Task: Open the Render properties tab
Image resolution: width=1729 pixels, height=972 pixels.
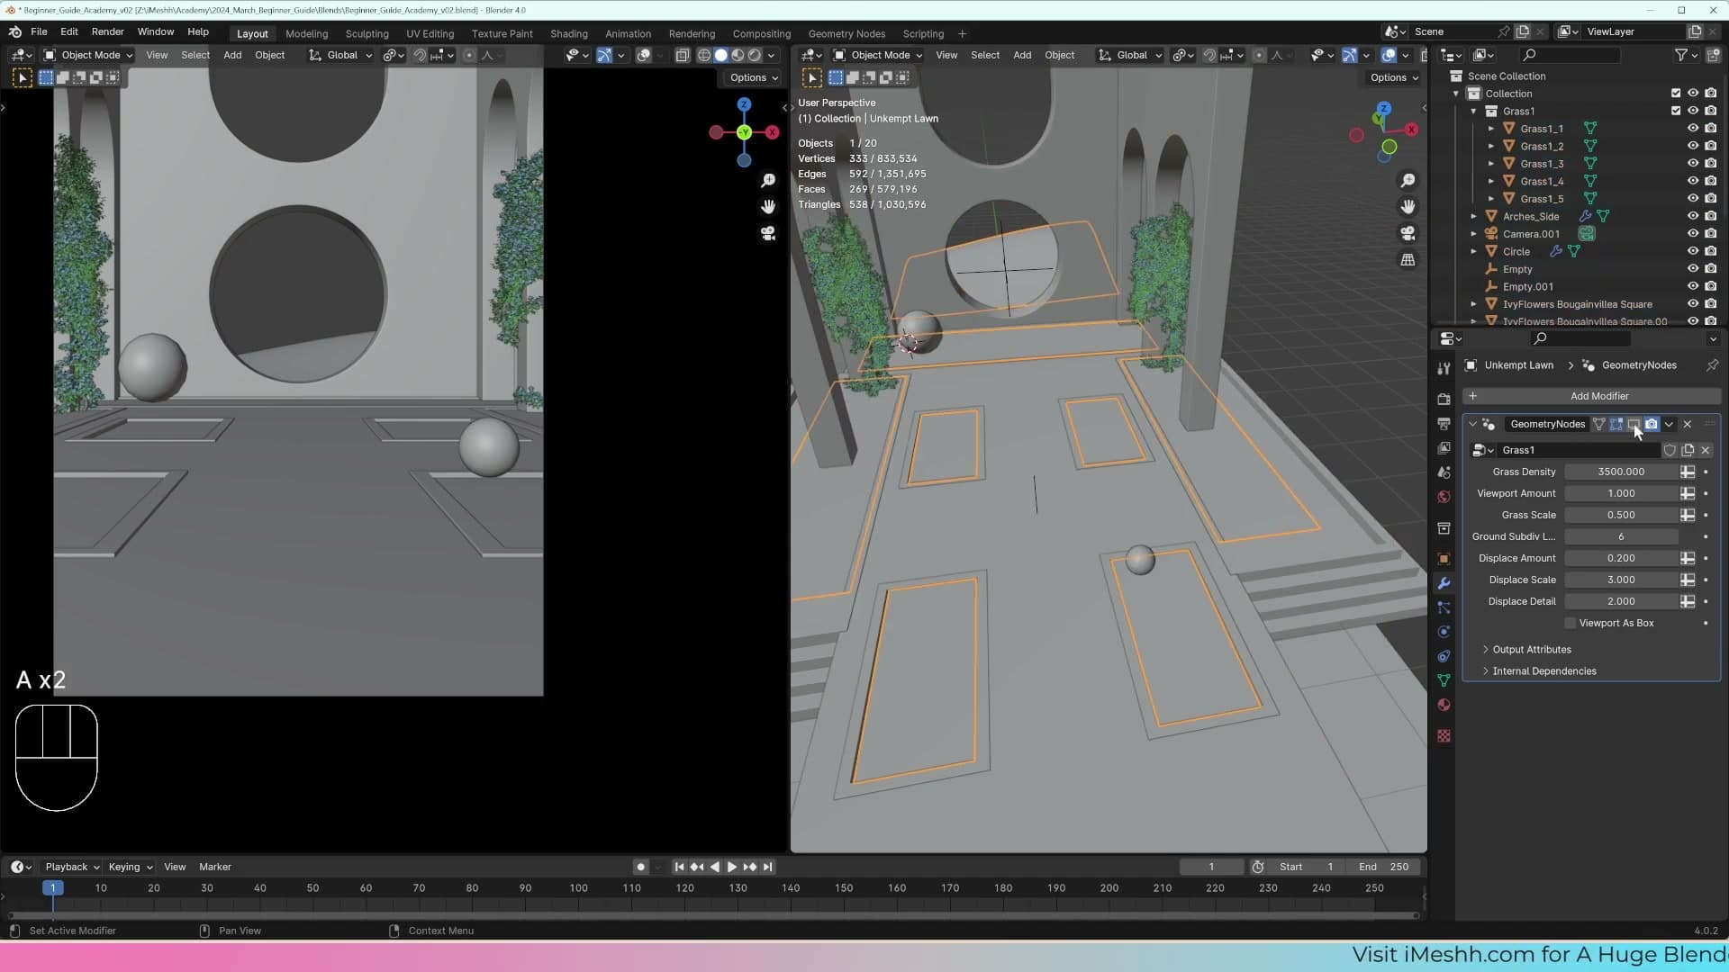Action: [x=1444, y=399]
